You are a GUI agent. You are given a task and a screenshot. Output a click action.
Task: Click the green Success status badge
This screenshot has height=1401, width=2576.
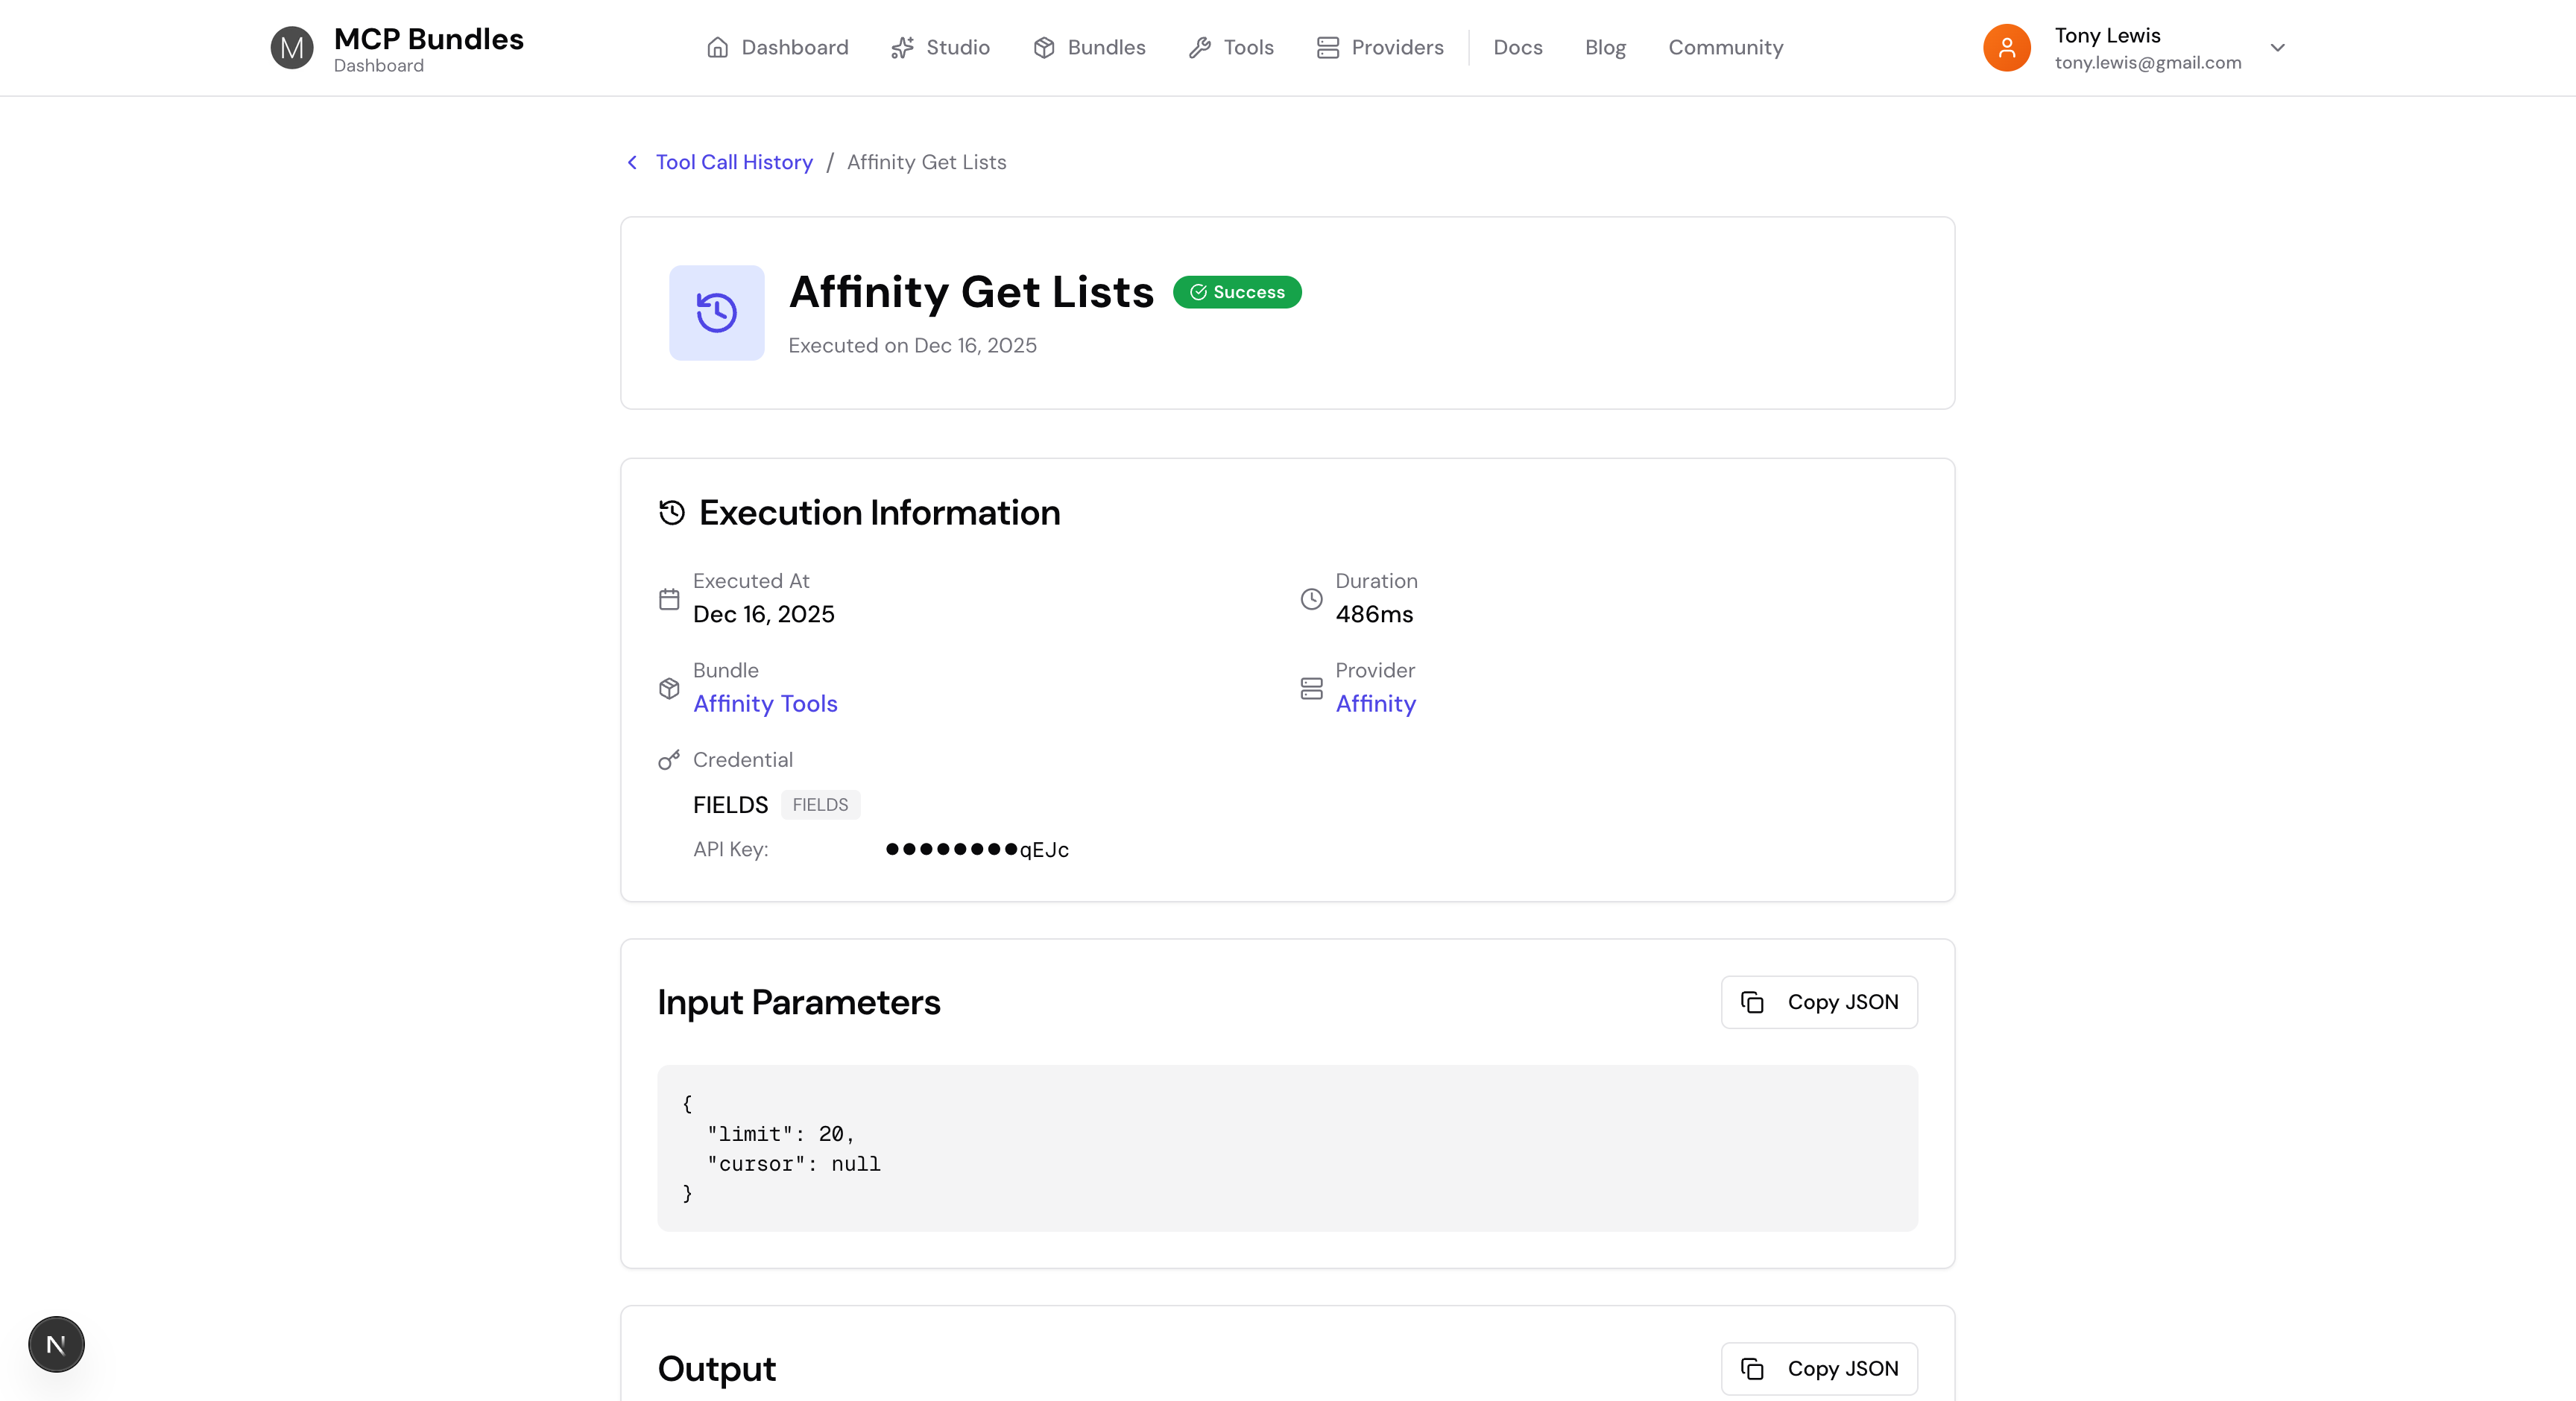click(x=1237, y=292)
